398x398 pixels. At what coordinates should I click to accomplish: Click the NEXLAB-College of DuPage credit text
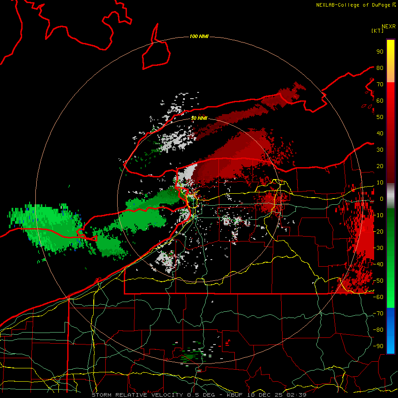pyautogui.click(x=354, y=5)
